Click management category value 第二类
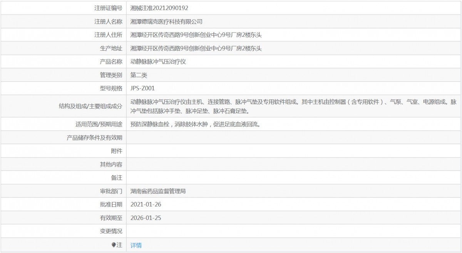This screenshot has width=462, height=253. 139,75
